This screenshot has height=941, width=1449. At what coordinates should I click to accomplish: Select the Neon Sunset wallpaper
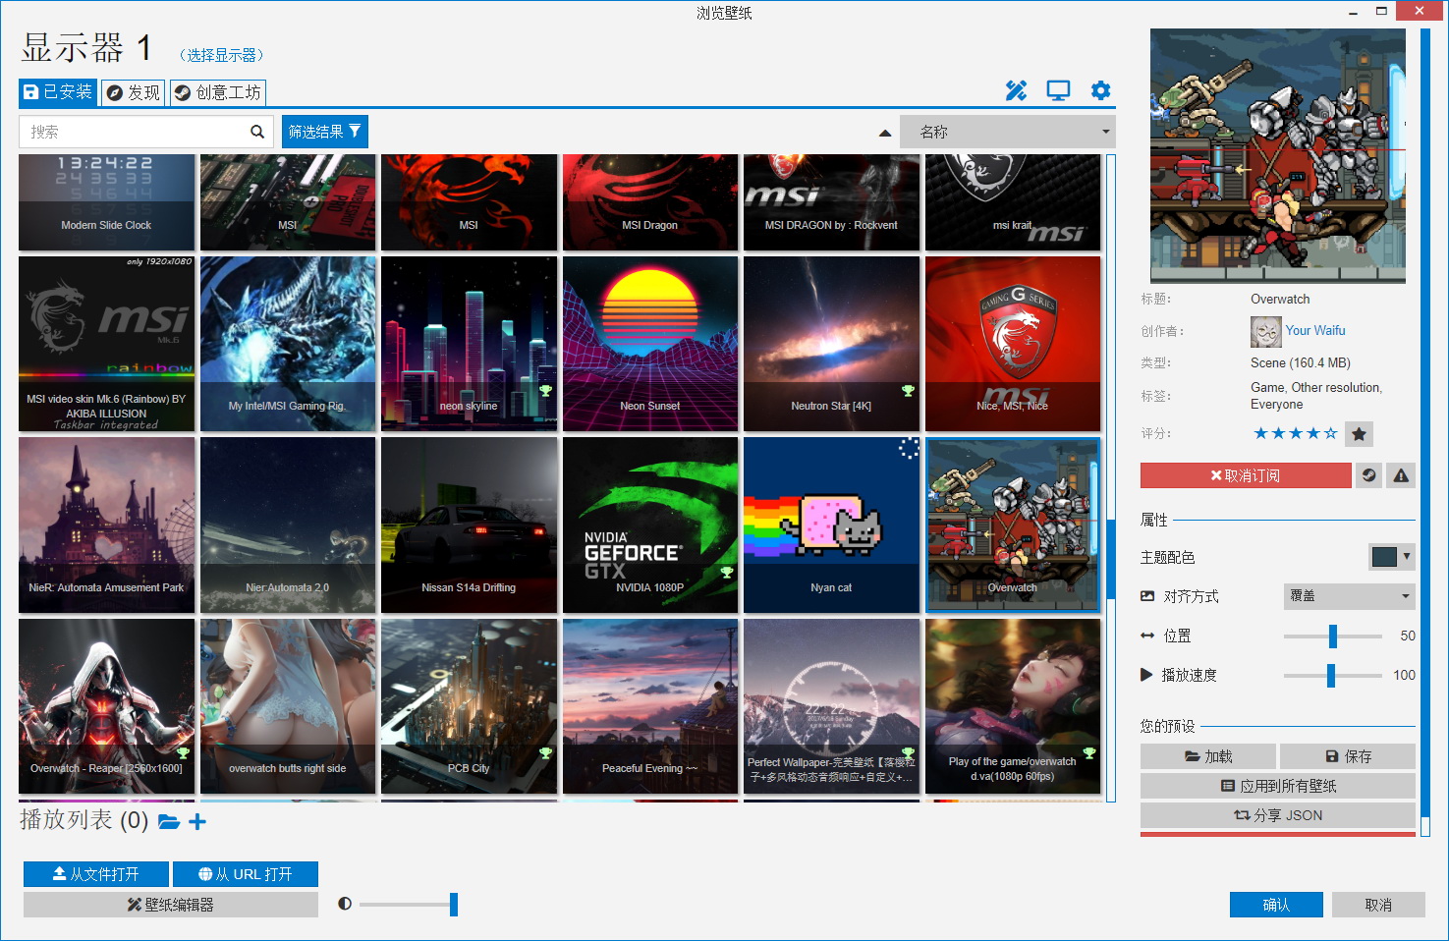pyautogui.click(x=650, y=344)
